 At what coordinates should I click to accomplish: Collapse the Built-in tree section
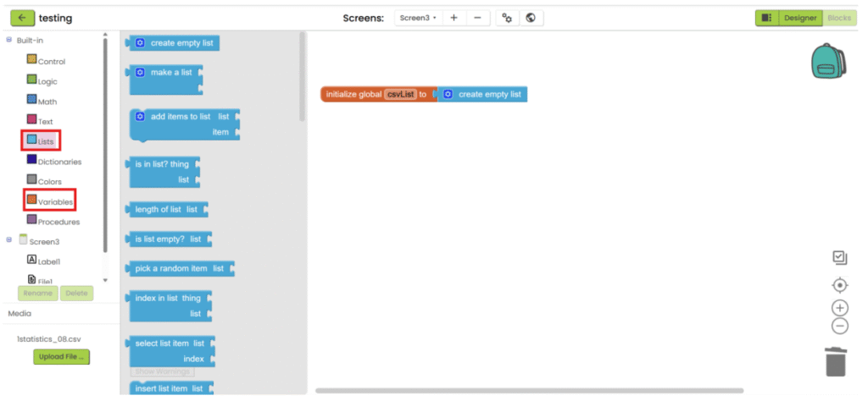9,40
